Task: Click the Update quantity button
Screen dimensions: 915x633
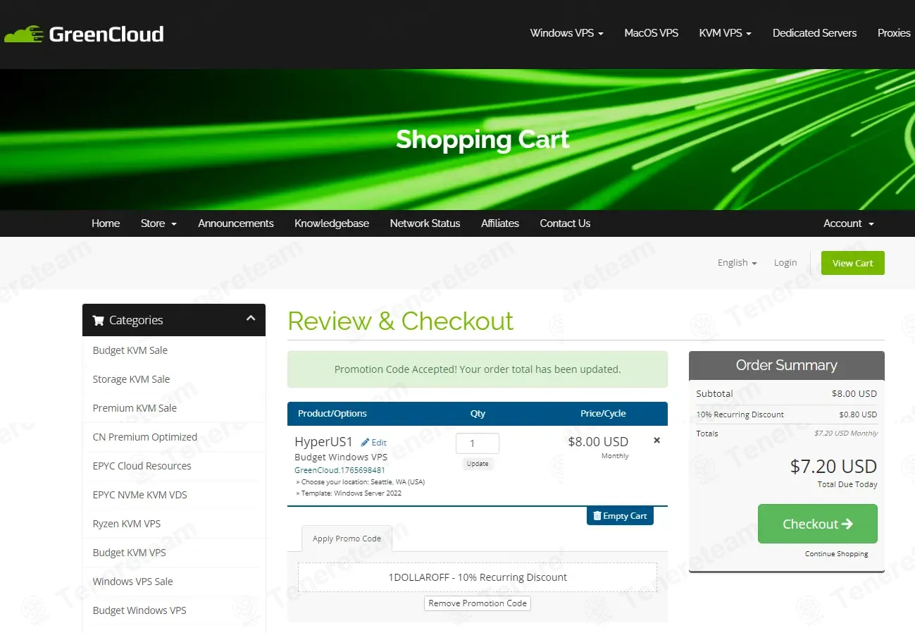Action: click(478, 464)
